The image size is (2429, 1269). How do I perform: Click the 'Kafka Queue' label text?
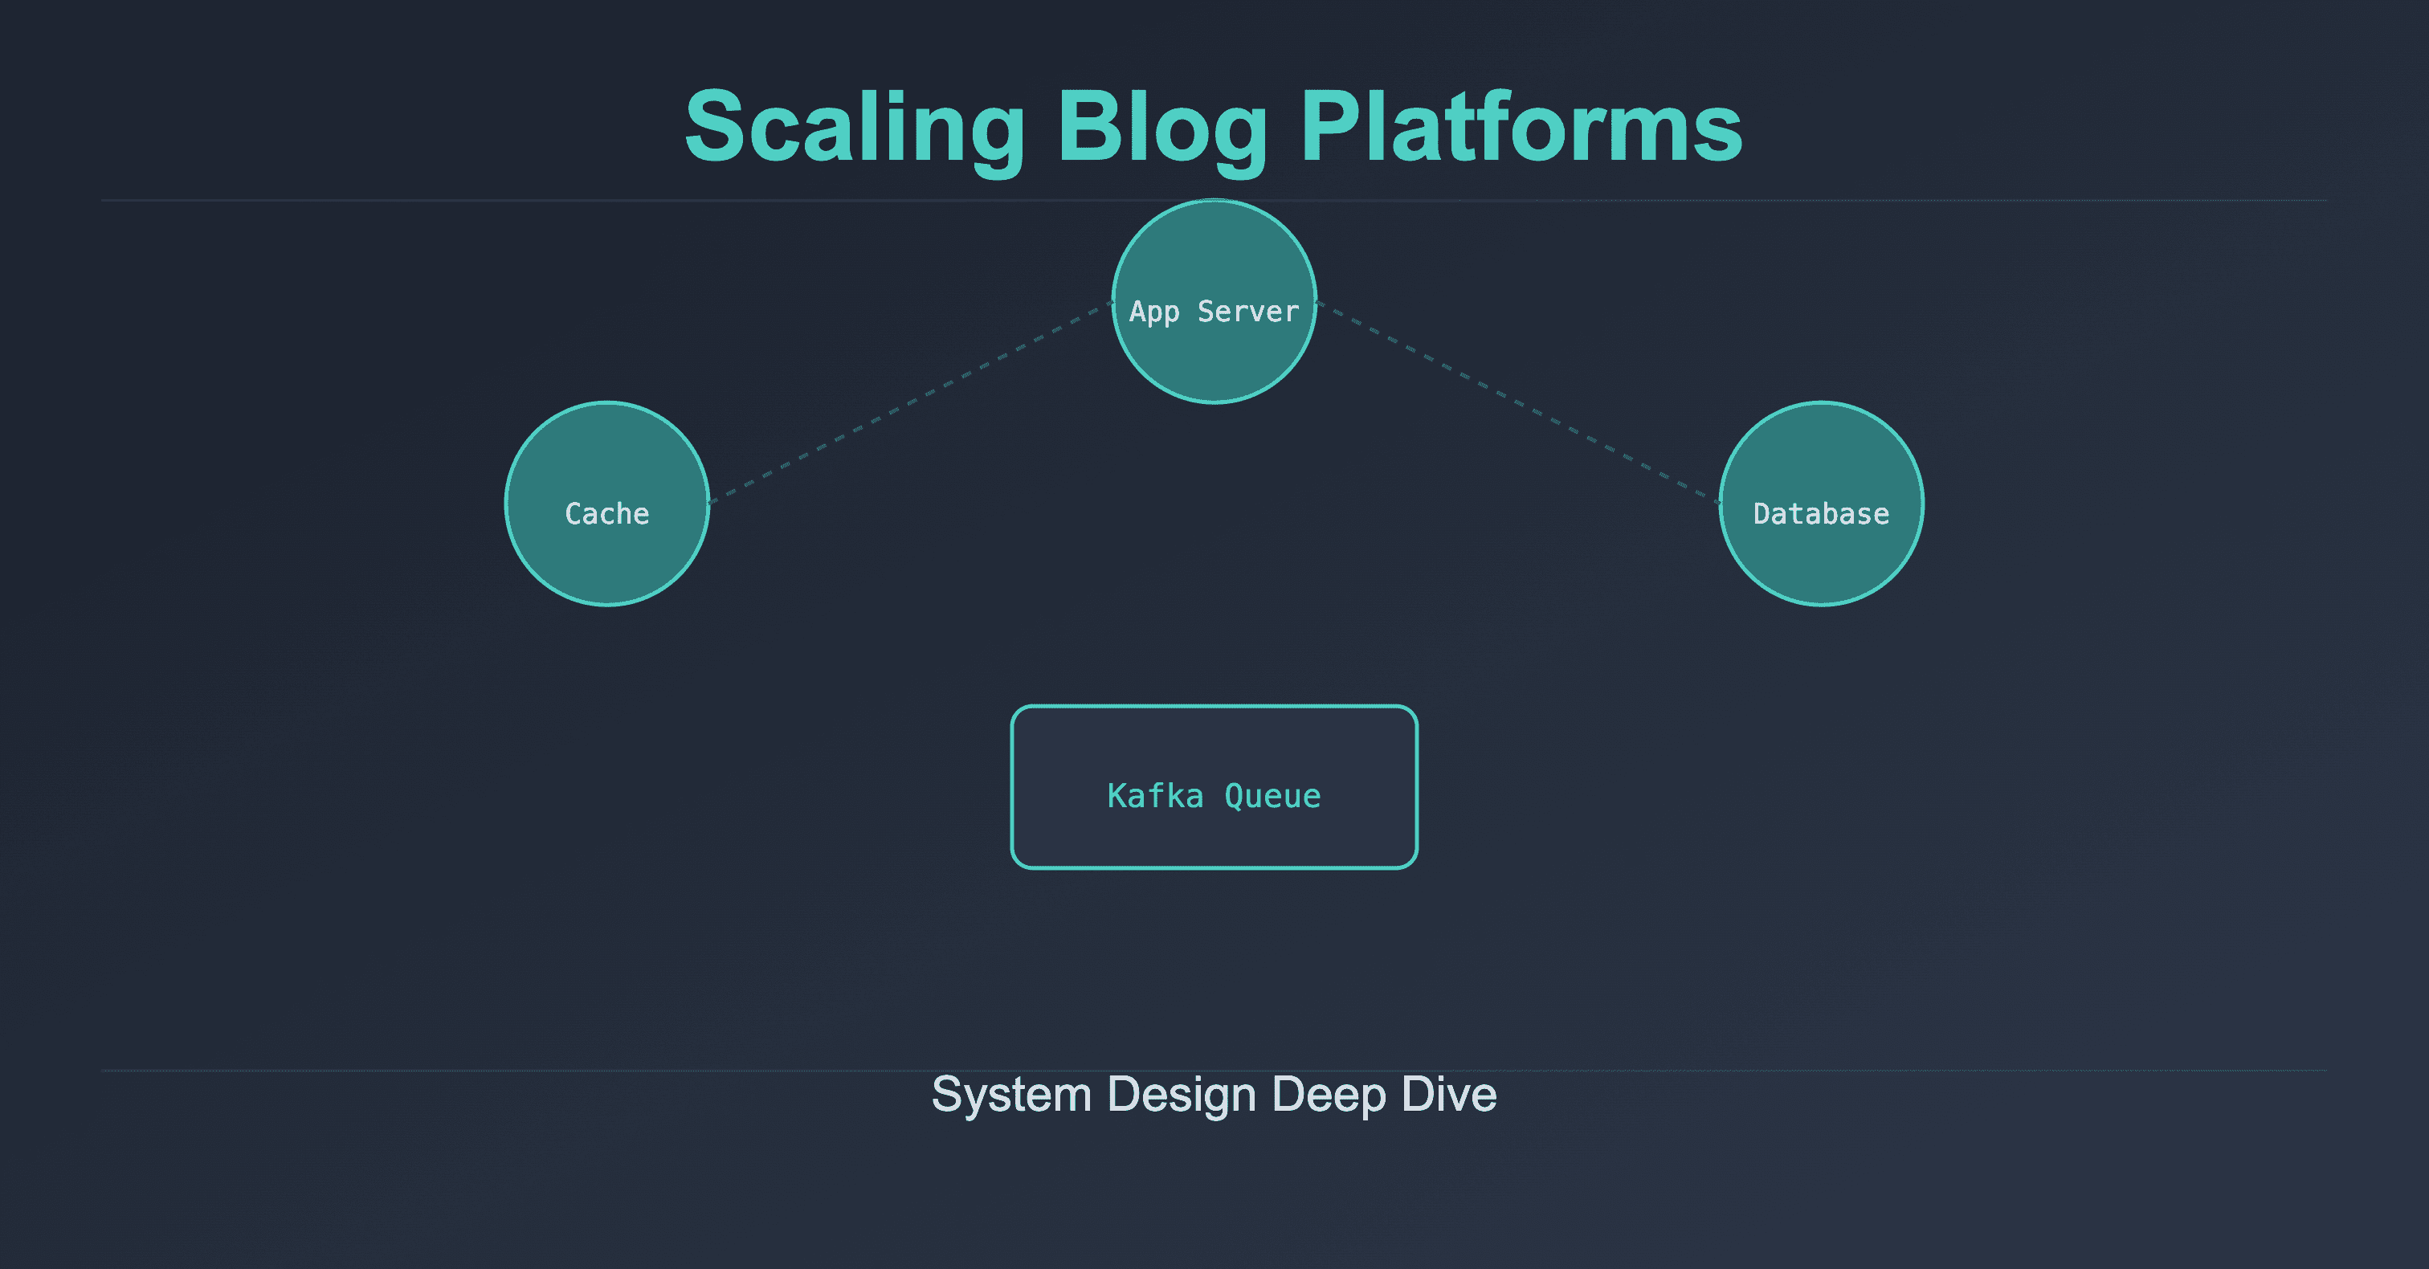click(1214, 797)
